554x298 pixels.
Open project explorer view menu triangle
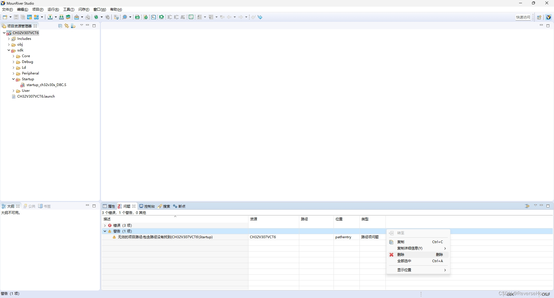click(x=82, y=25)
